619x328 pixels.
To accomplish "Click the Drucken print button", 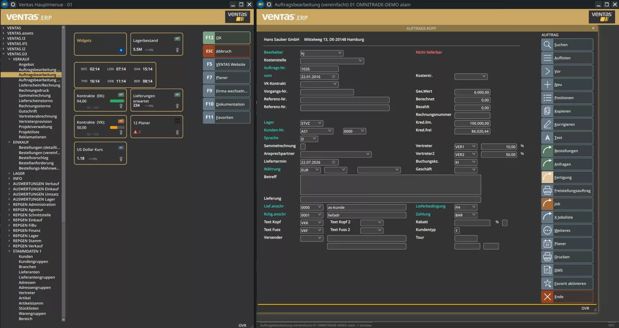I will [567, 256].
